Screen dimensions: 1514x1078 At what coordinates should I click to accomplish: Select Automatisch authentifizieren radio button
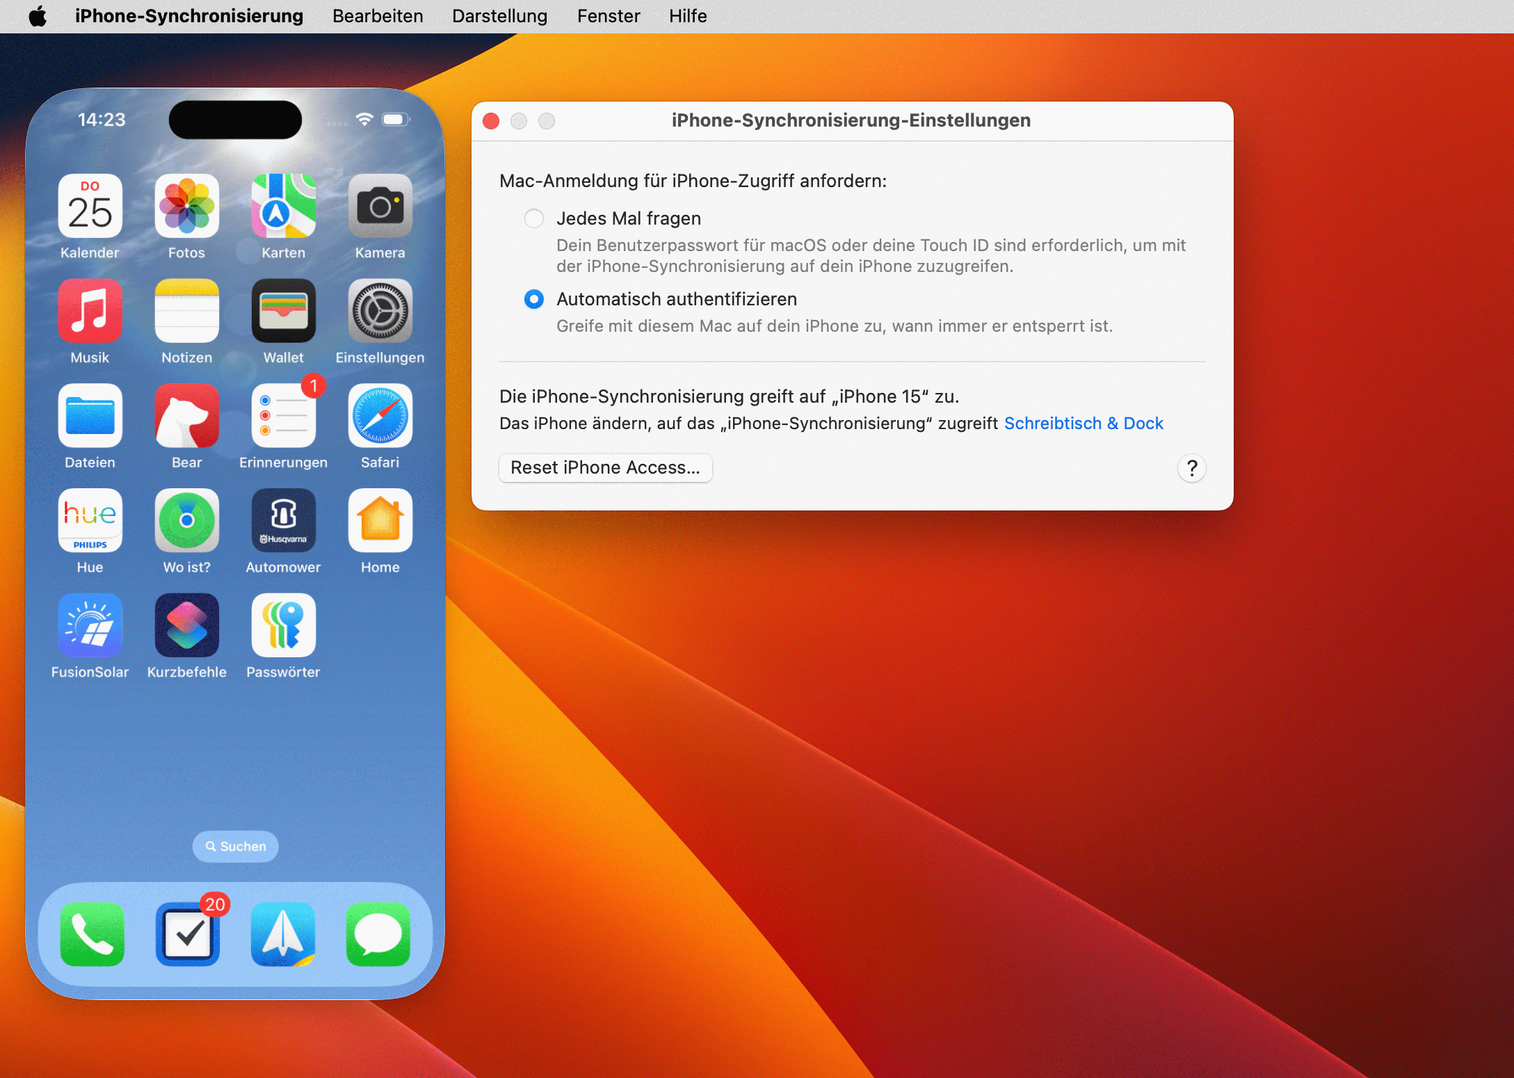click(x=534, y=299)
